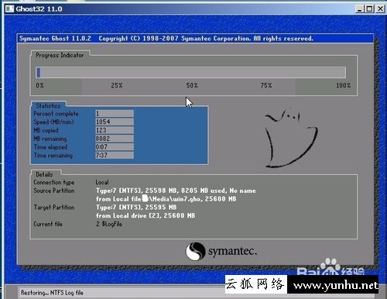Close the Ghost32 11.0 window
Viewport: 387px width, 299px height.
[x=380, y=9]
